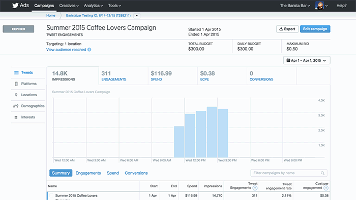356x200 pixels.
Task: Export the campaign data
Action: (287, 29)
